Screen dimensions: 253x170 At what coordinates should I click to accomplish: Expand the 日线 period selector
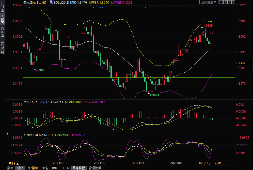click(14, 163)
